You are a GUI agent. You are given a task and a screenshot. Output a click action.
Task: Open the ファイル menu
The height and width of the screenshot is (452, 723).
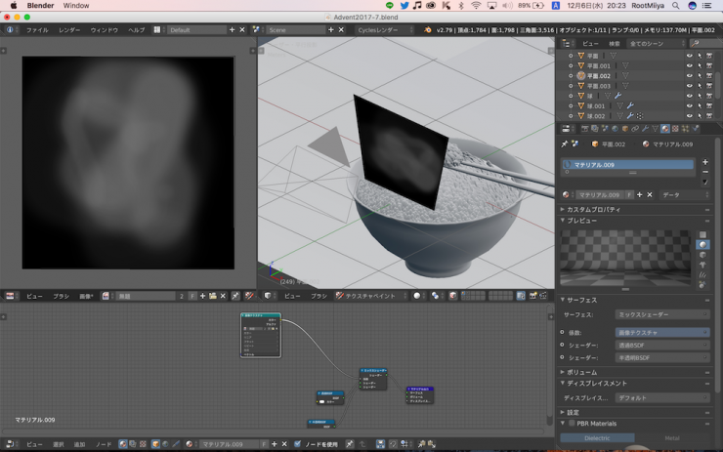pyautogui.click(x=37, y=30)
